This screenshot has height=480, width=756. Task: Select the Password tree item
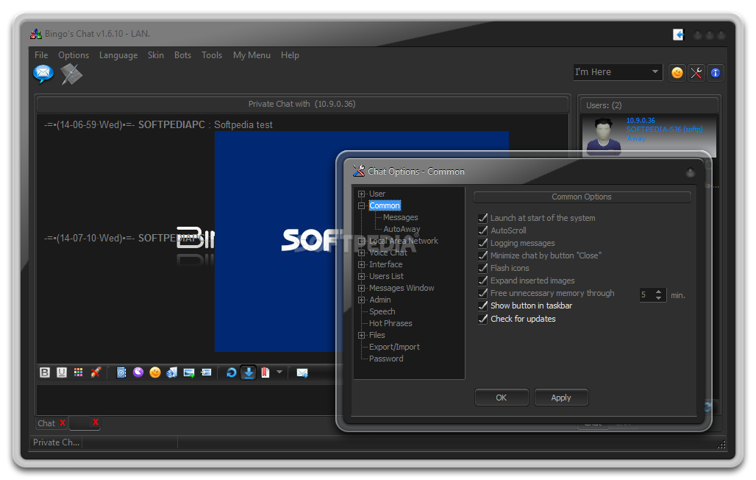[x=386, y=359]
